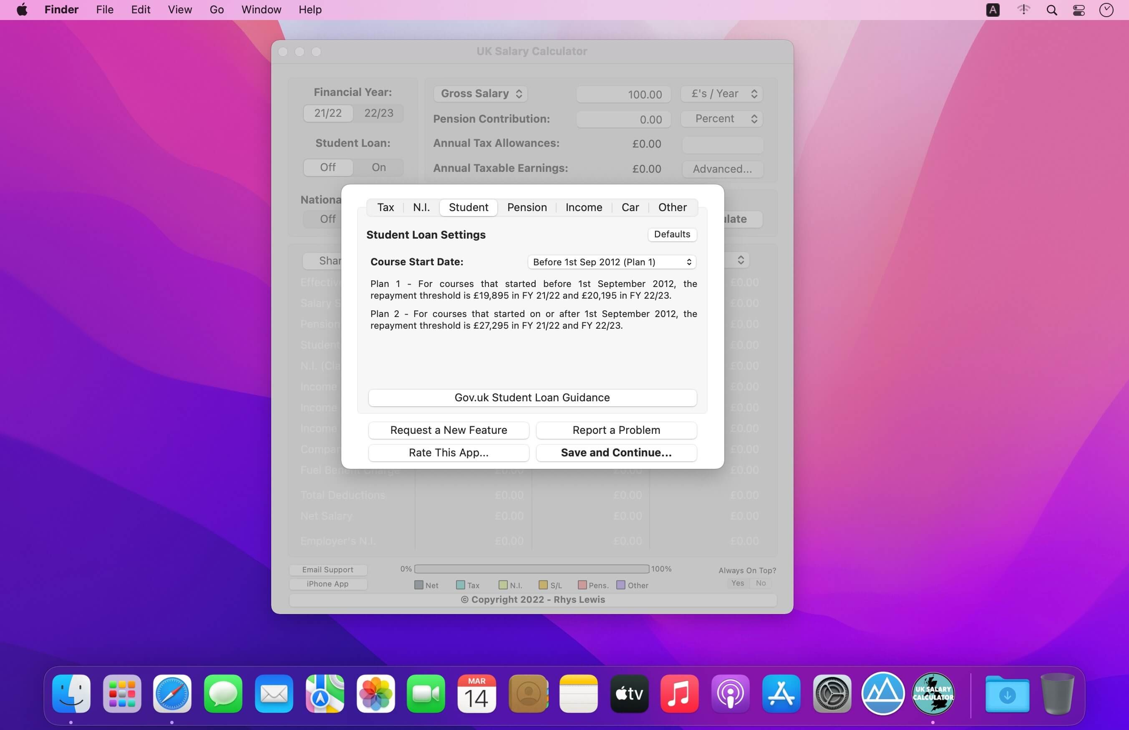
Task: Click the pension contribution amount field
Action: click(623, 119)
